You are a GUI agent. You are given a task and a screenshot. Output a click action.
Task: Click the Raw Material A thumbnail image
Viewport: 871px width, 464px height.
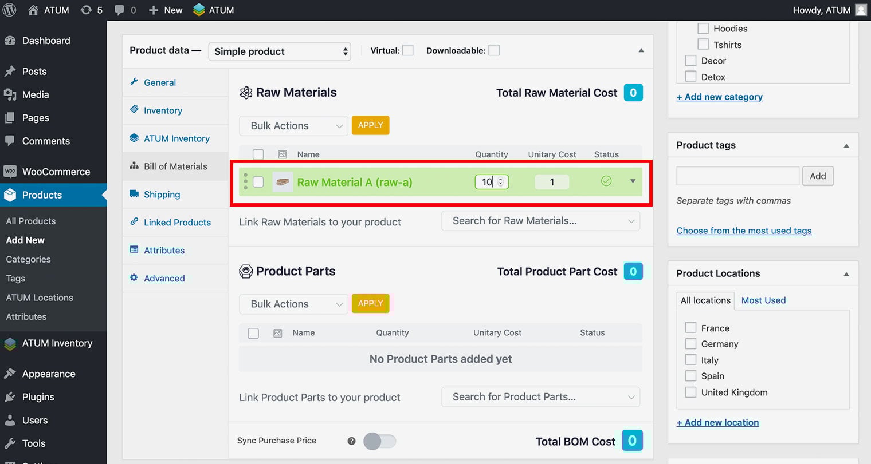pos(283,182)
